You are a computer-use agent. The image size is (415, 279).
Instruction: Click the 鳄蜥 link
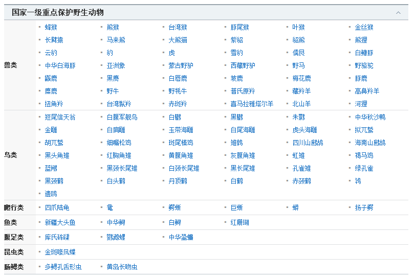pyautogui.click(x=174, y=207)
